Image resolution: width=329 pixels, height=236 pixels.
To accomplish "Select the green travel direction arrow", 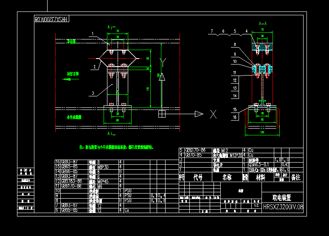I will pos(70,79).
